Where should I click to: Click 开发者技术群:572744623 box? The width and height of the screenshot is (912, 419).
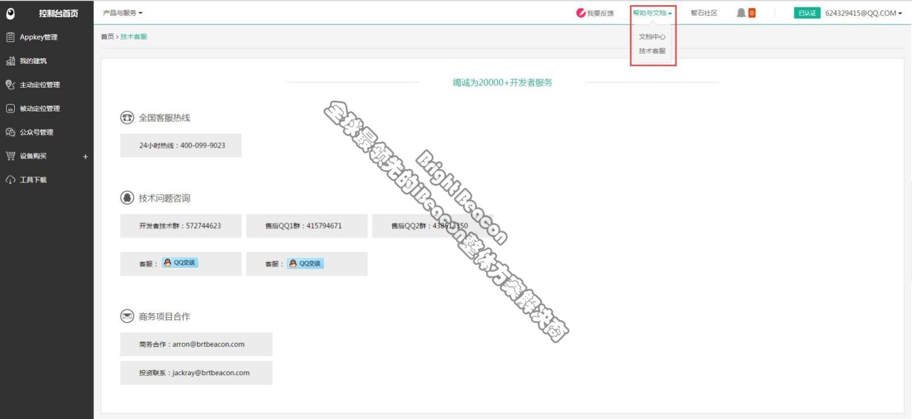180,225
